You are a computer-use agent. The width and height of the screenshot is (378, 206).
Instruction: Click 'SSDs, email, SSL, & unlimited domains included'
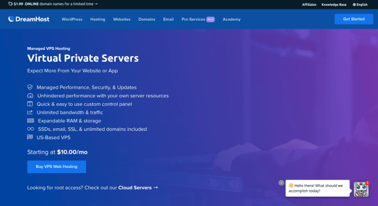tap(92, 129)
